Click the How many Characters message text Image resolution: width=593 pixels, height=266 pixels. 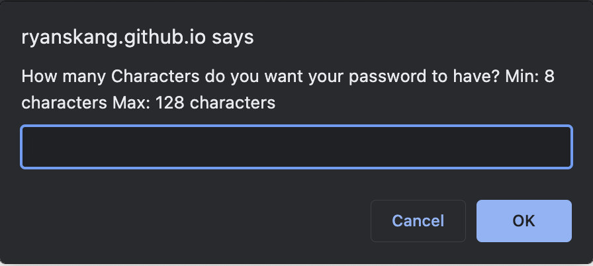pyautogui.click(x=288, y=89)
